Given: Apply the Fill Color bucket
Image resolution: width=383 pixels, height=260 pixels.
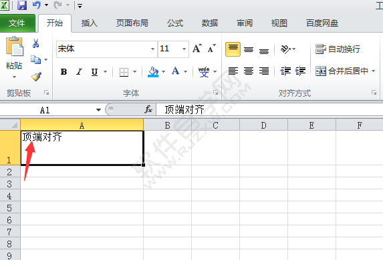Looking at the screenshot, I should pyautogui.click(x=153, y=72).
